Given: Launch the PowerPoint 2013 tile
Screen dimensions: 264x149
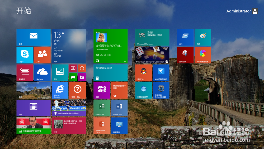Looking at the screenshot, I should pyautogui.click(x=102, y=125).
